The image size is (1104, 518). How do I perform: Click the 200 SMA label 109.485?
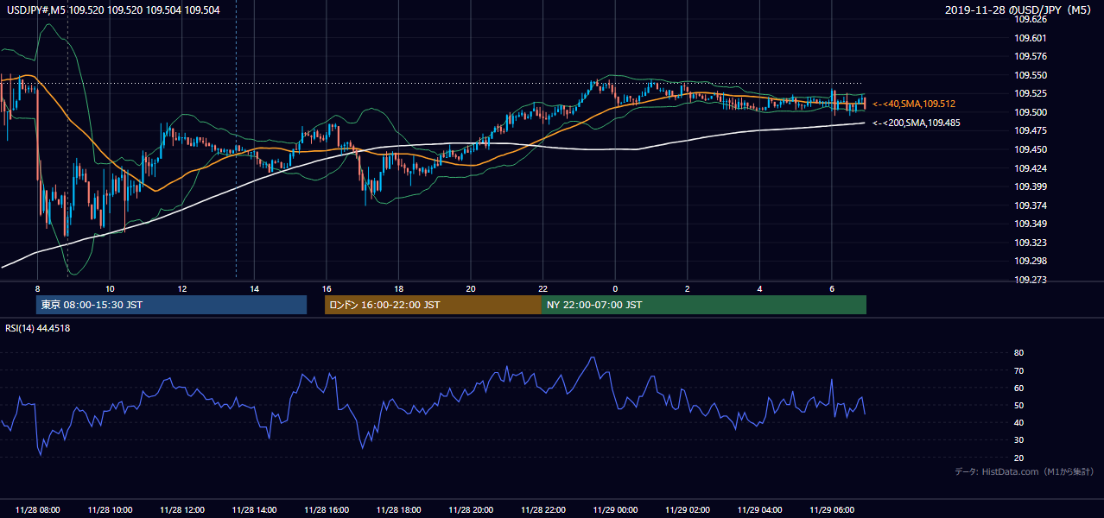point(917,123)
